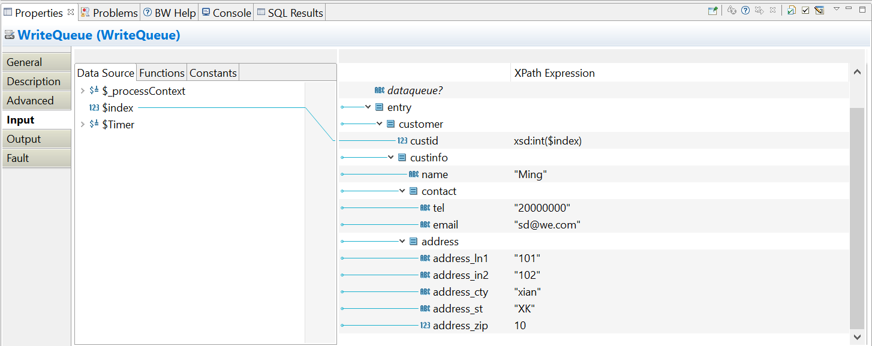
Task: Click the Console tab monitor icon
Action: coord(206,13)
